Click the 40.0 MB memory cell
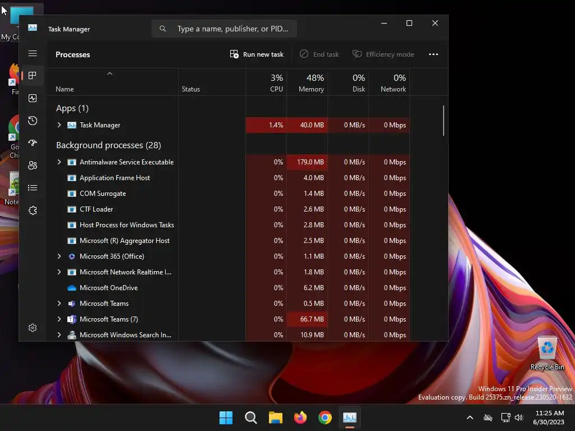 tap(307, 125)
